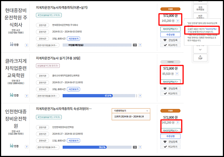Open course 지게차운전기능사자격증취득 속성과정
Viewport: 224px width, 157px height.
(x=64, y=109)
